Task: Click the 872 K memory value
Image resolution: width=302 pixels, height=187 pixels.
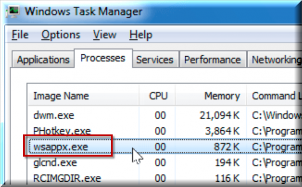Action: tap(227, 147)
